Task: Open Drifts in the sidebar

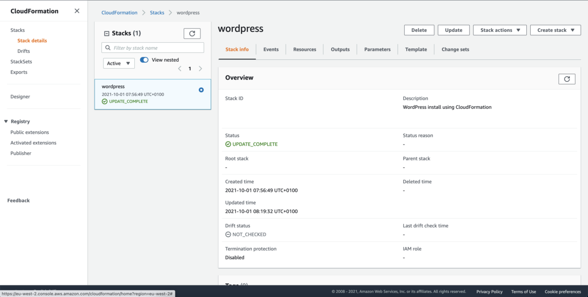Action: pyautogui.click(x=24, y=51)
